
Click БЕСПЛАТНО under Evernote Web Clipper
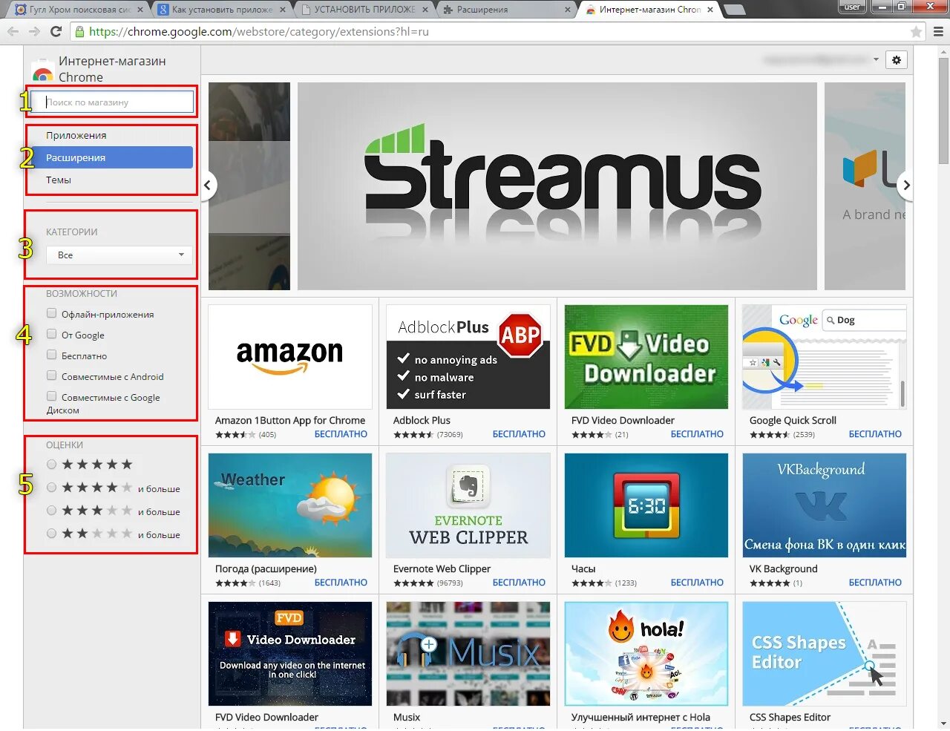519,583
